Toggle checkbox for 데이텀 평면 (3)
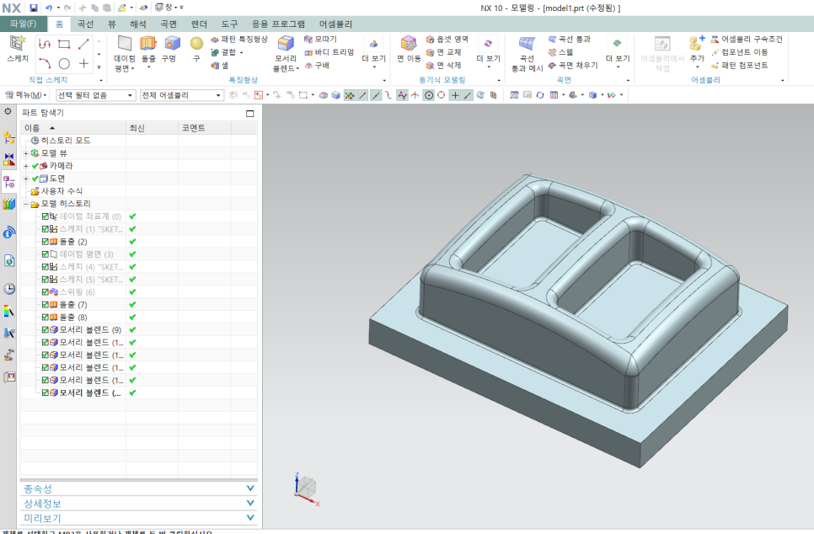 pyautogui.click(x=46, y=254)
